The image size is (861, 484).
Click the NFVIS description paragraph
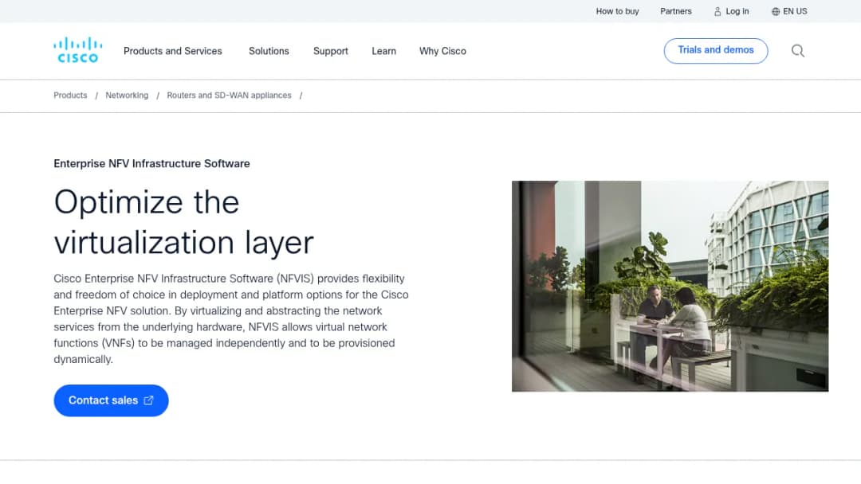pos(231,319)
